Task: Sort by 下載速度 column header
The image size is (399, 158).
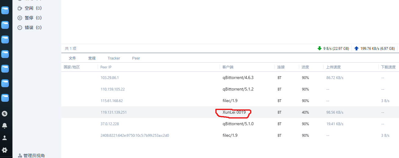Action: [x=388, y=67]
